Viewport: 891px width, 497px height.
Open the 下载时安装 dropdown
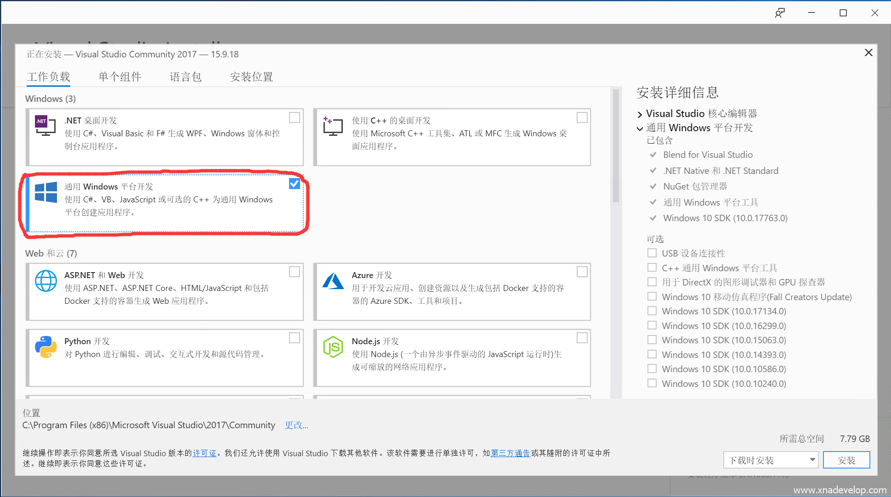click(771, 460)
